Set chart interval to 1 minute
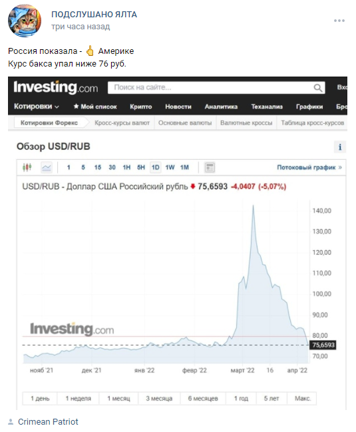The image size is (356, 432). click(x=69, y=168)
